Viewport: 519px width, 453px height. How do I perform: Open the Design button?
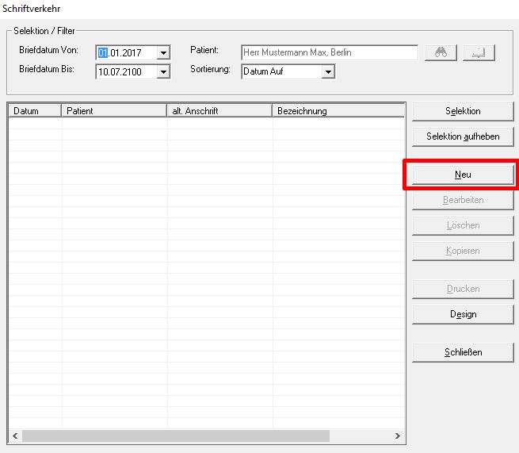point(463,314)
